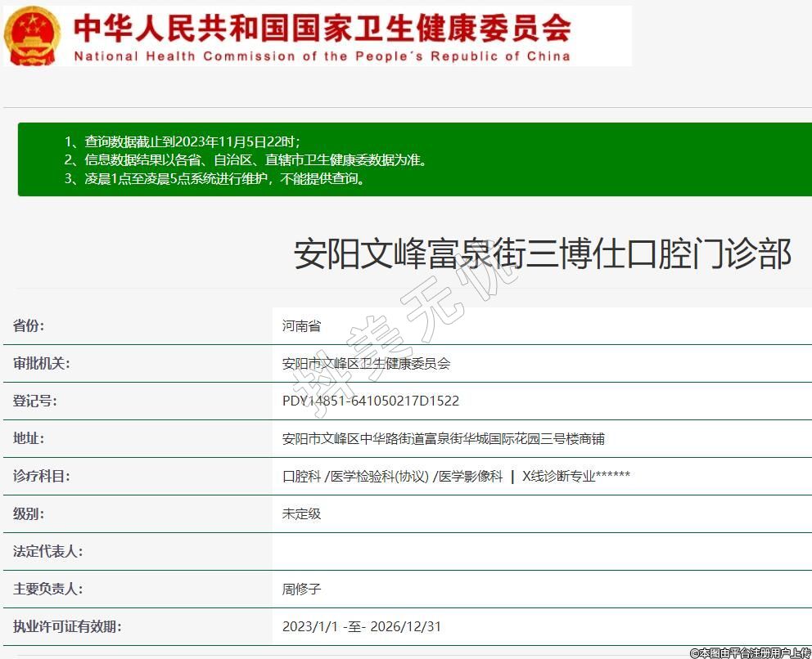The width and height of the screenshot is (812, 659).
Task: Click the 审批机关 row label
Action: [x=41, y=363]
